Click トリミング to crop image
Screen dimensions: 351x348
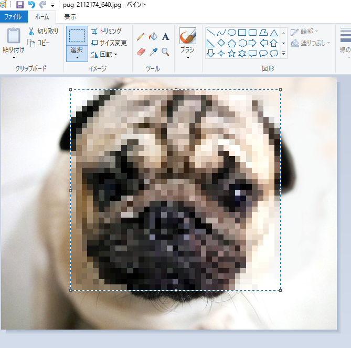click(106, 31)
